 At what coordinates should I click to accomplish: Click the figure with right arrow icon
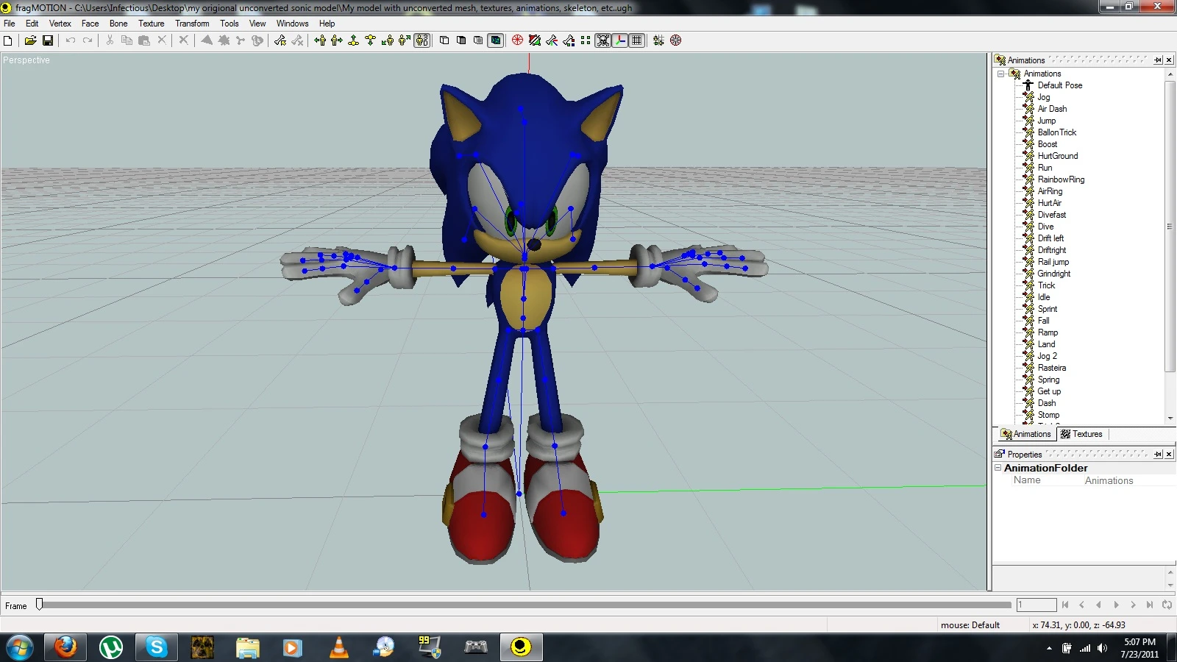point(337,40)
